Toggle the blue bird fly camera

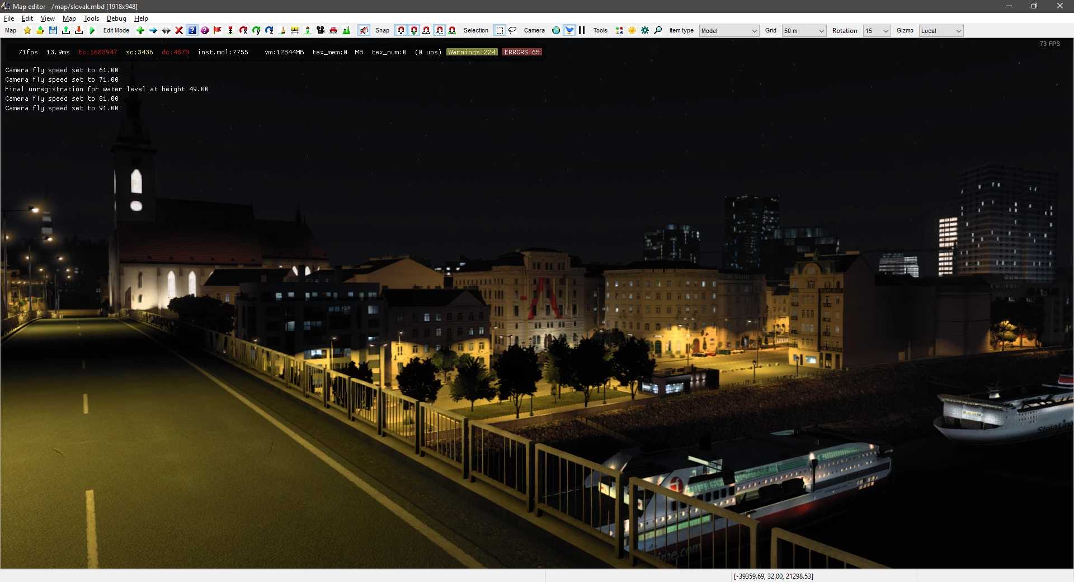pyautogui.click(x=569, y=31)
